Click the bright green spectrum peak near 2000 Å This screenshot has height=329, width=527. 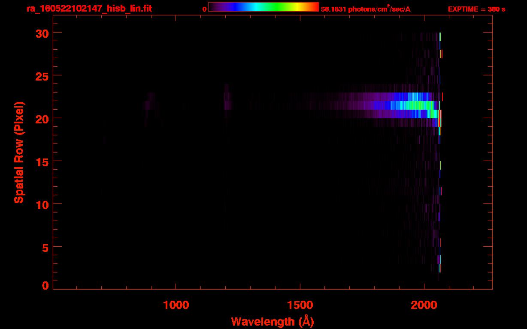click(418, 105)
